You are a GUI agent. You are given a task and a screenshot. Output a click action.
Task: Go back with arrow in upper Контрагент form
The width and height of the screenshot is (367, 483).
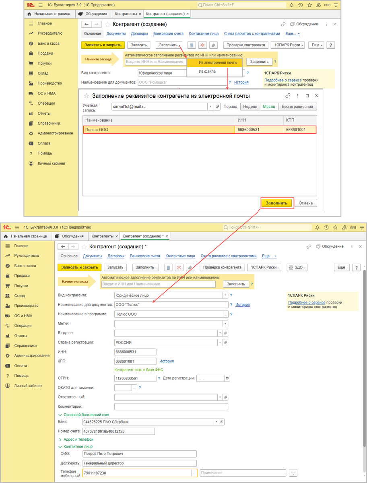pyautogui.click(x=86, y=25)
